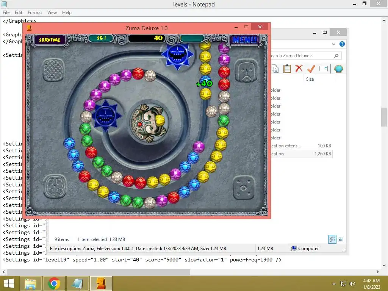Screen dimensions: 388x291
Task: Click the orange checkmark Properties icon
Action: 311,69
